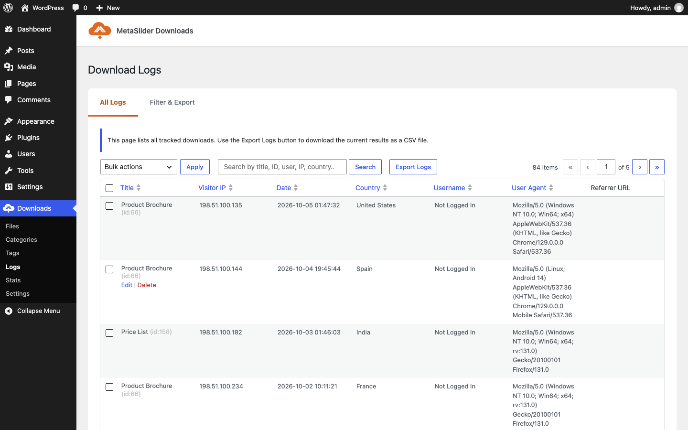Sort logs by Username column
This screenshot has width=688, height=430.
[x=452, y=188]
